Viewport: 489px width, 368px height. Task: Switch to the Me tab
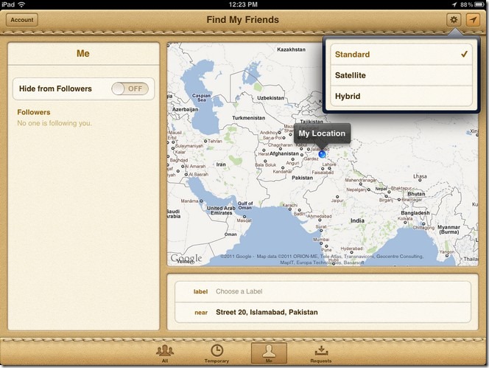269,353
